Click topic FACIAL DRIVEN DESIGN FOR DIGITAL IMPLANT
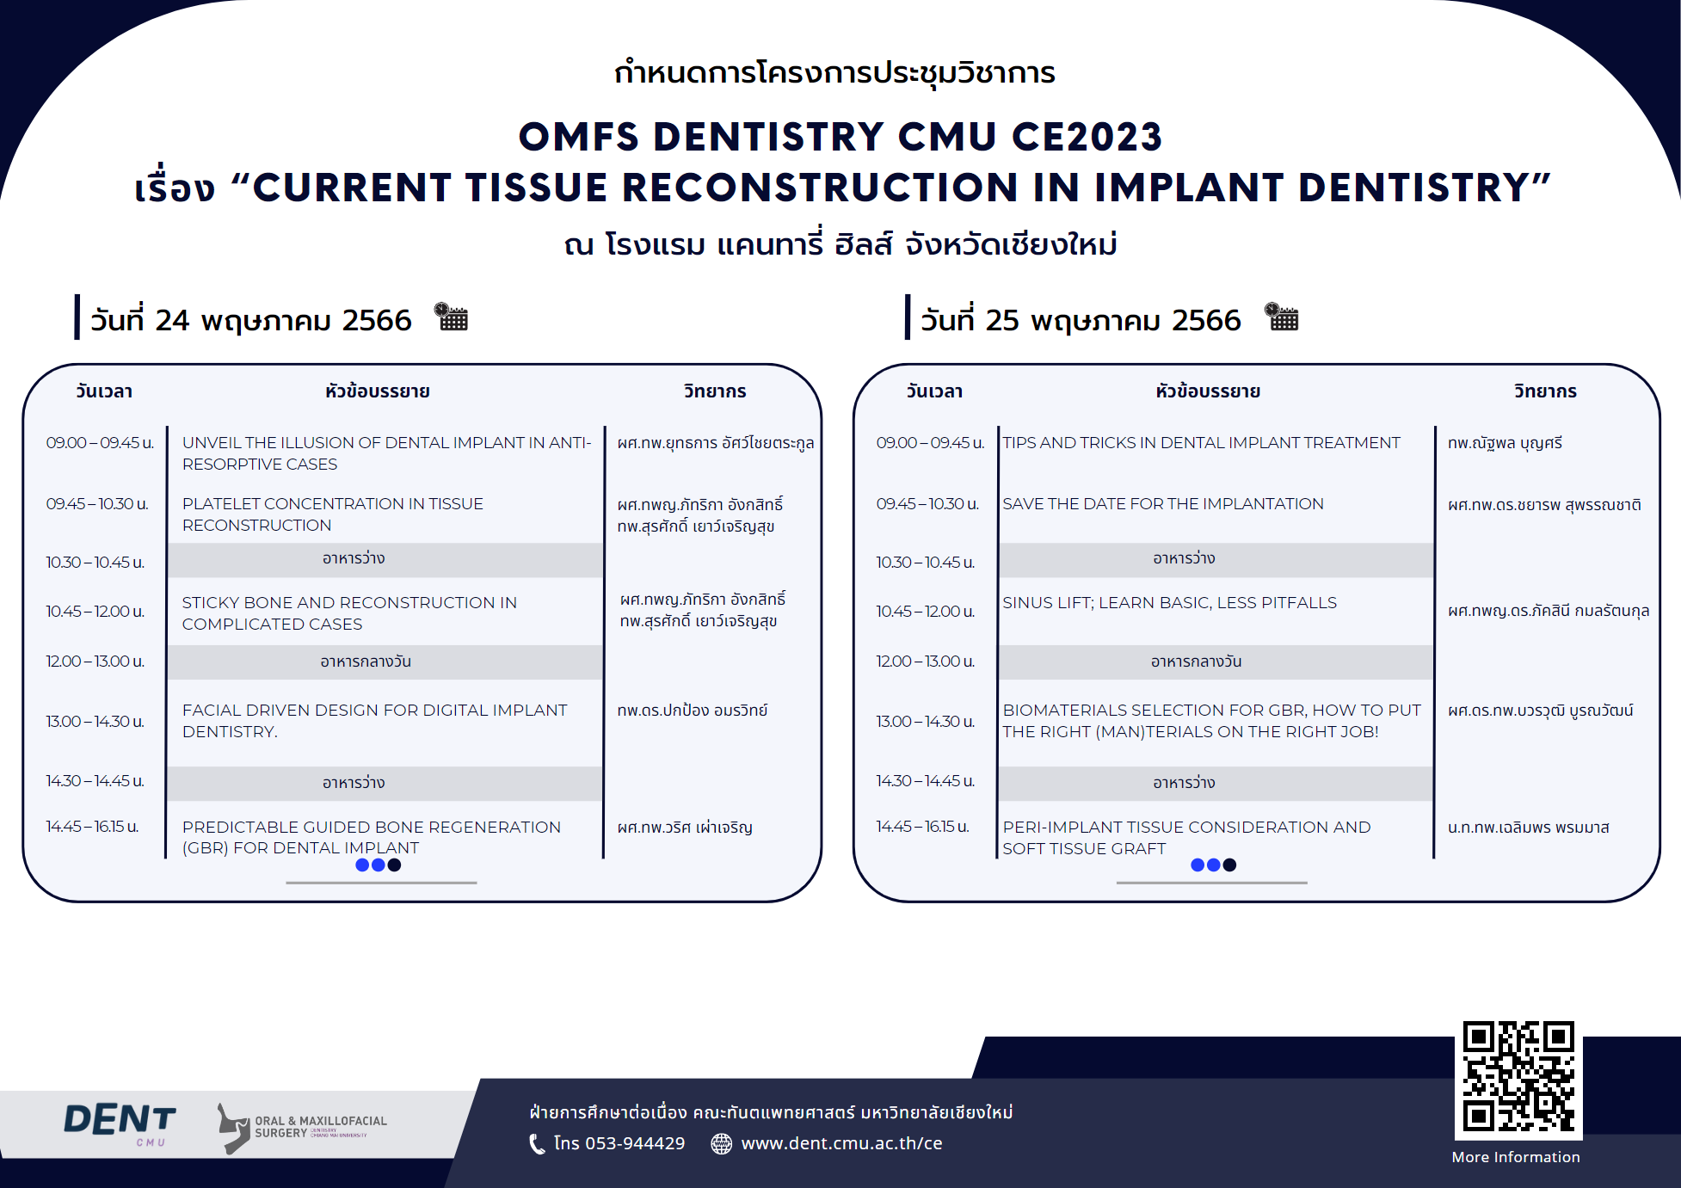Viewport: 1681px width, 1188px height. tap(374, 720)
